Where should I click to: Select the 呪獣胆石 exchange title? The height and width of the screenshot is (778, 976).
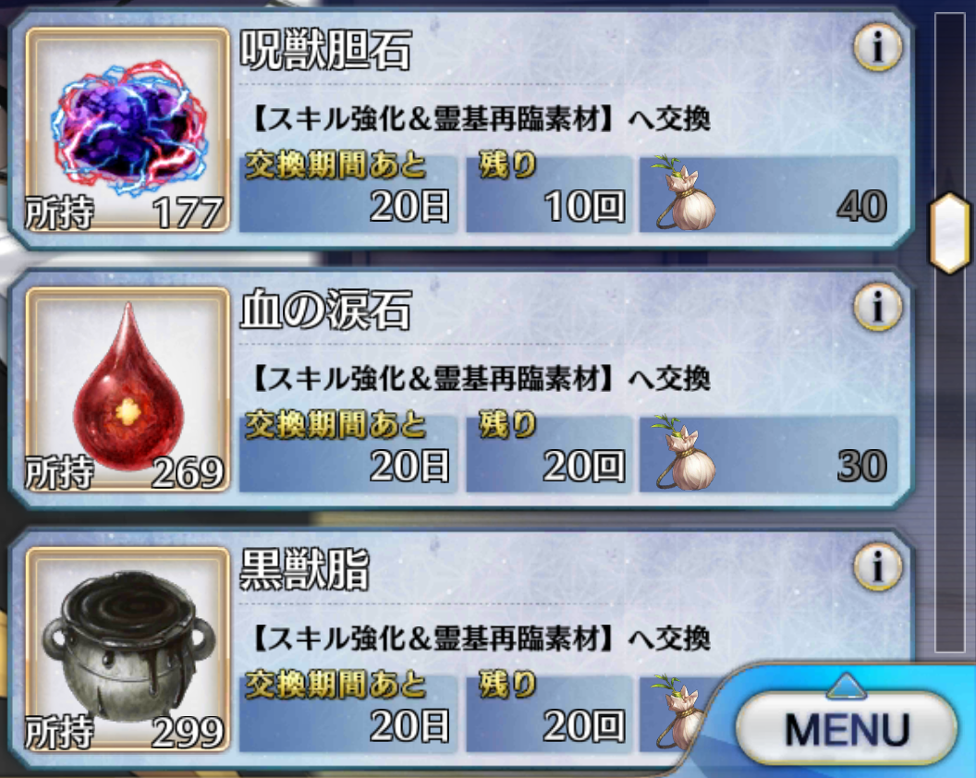click(325, 51)
